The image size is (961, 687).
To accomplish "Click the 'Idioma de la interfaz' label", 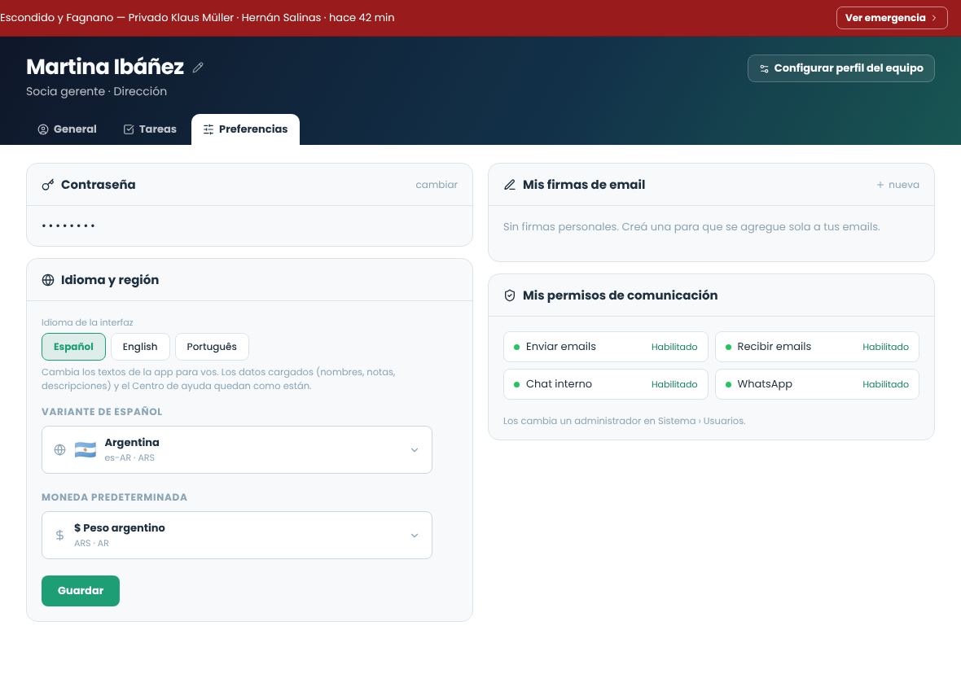I will 87,322.
